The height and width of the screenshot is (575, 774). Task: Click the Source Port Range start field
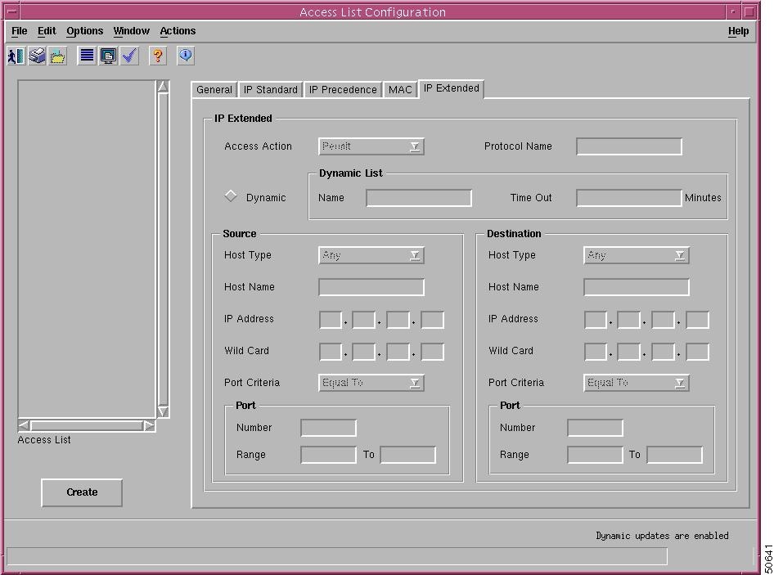(328, 455)
